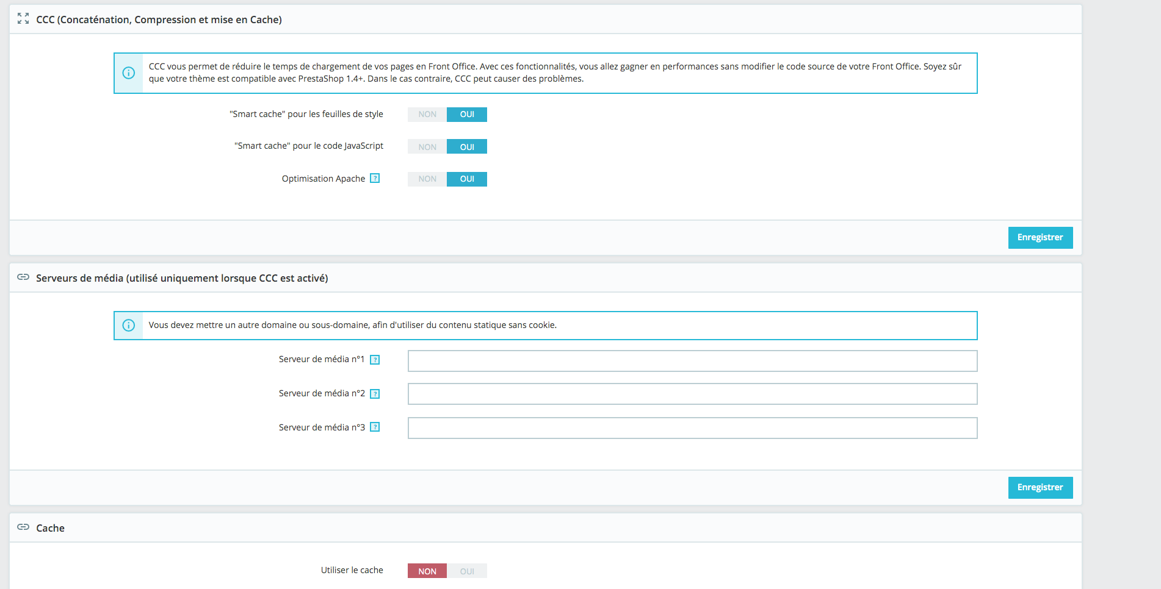Click the "Vous devez mettre un autre domaine" notice
The height and width of the screenshot is (589, 1161).
point(353,325)
